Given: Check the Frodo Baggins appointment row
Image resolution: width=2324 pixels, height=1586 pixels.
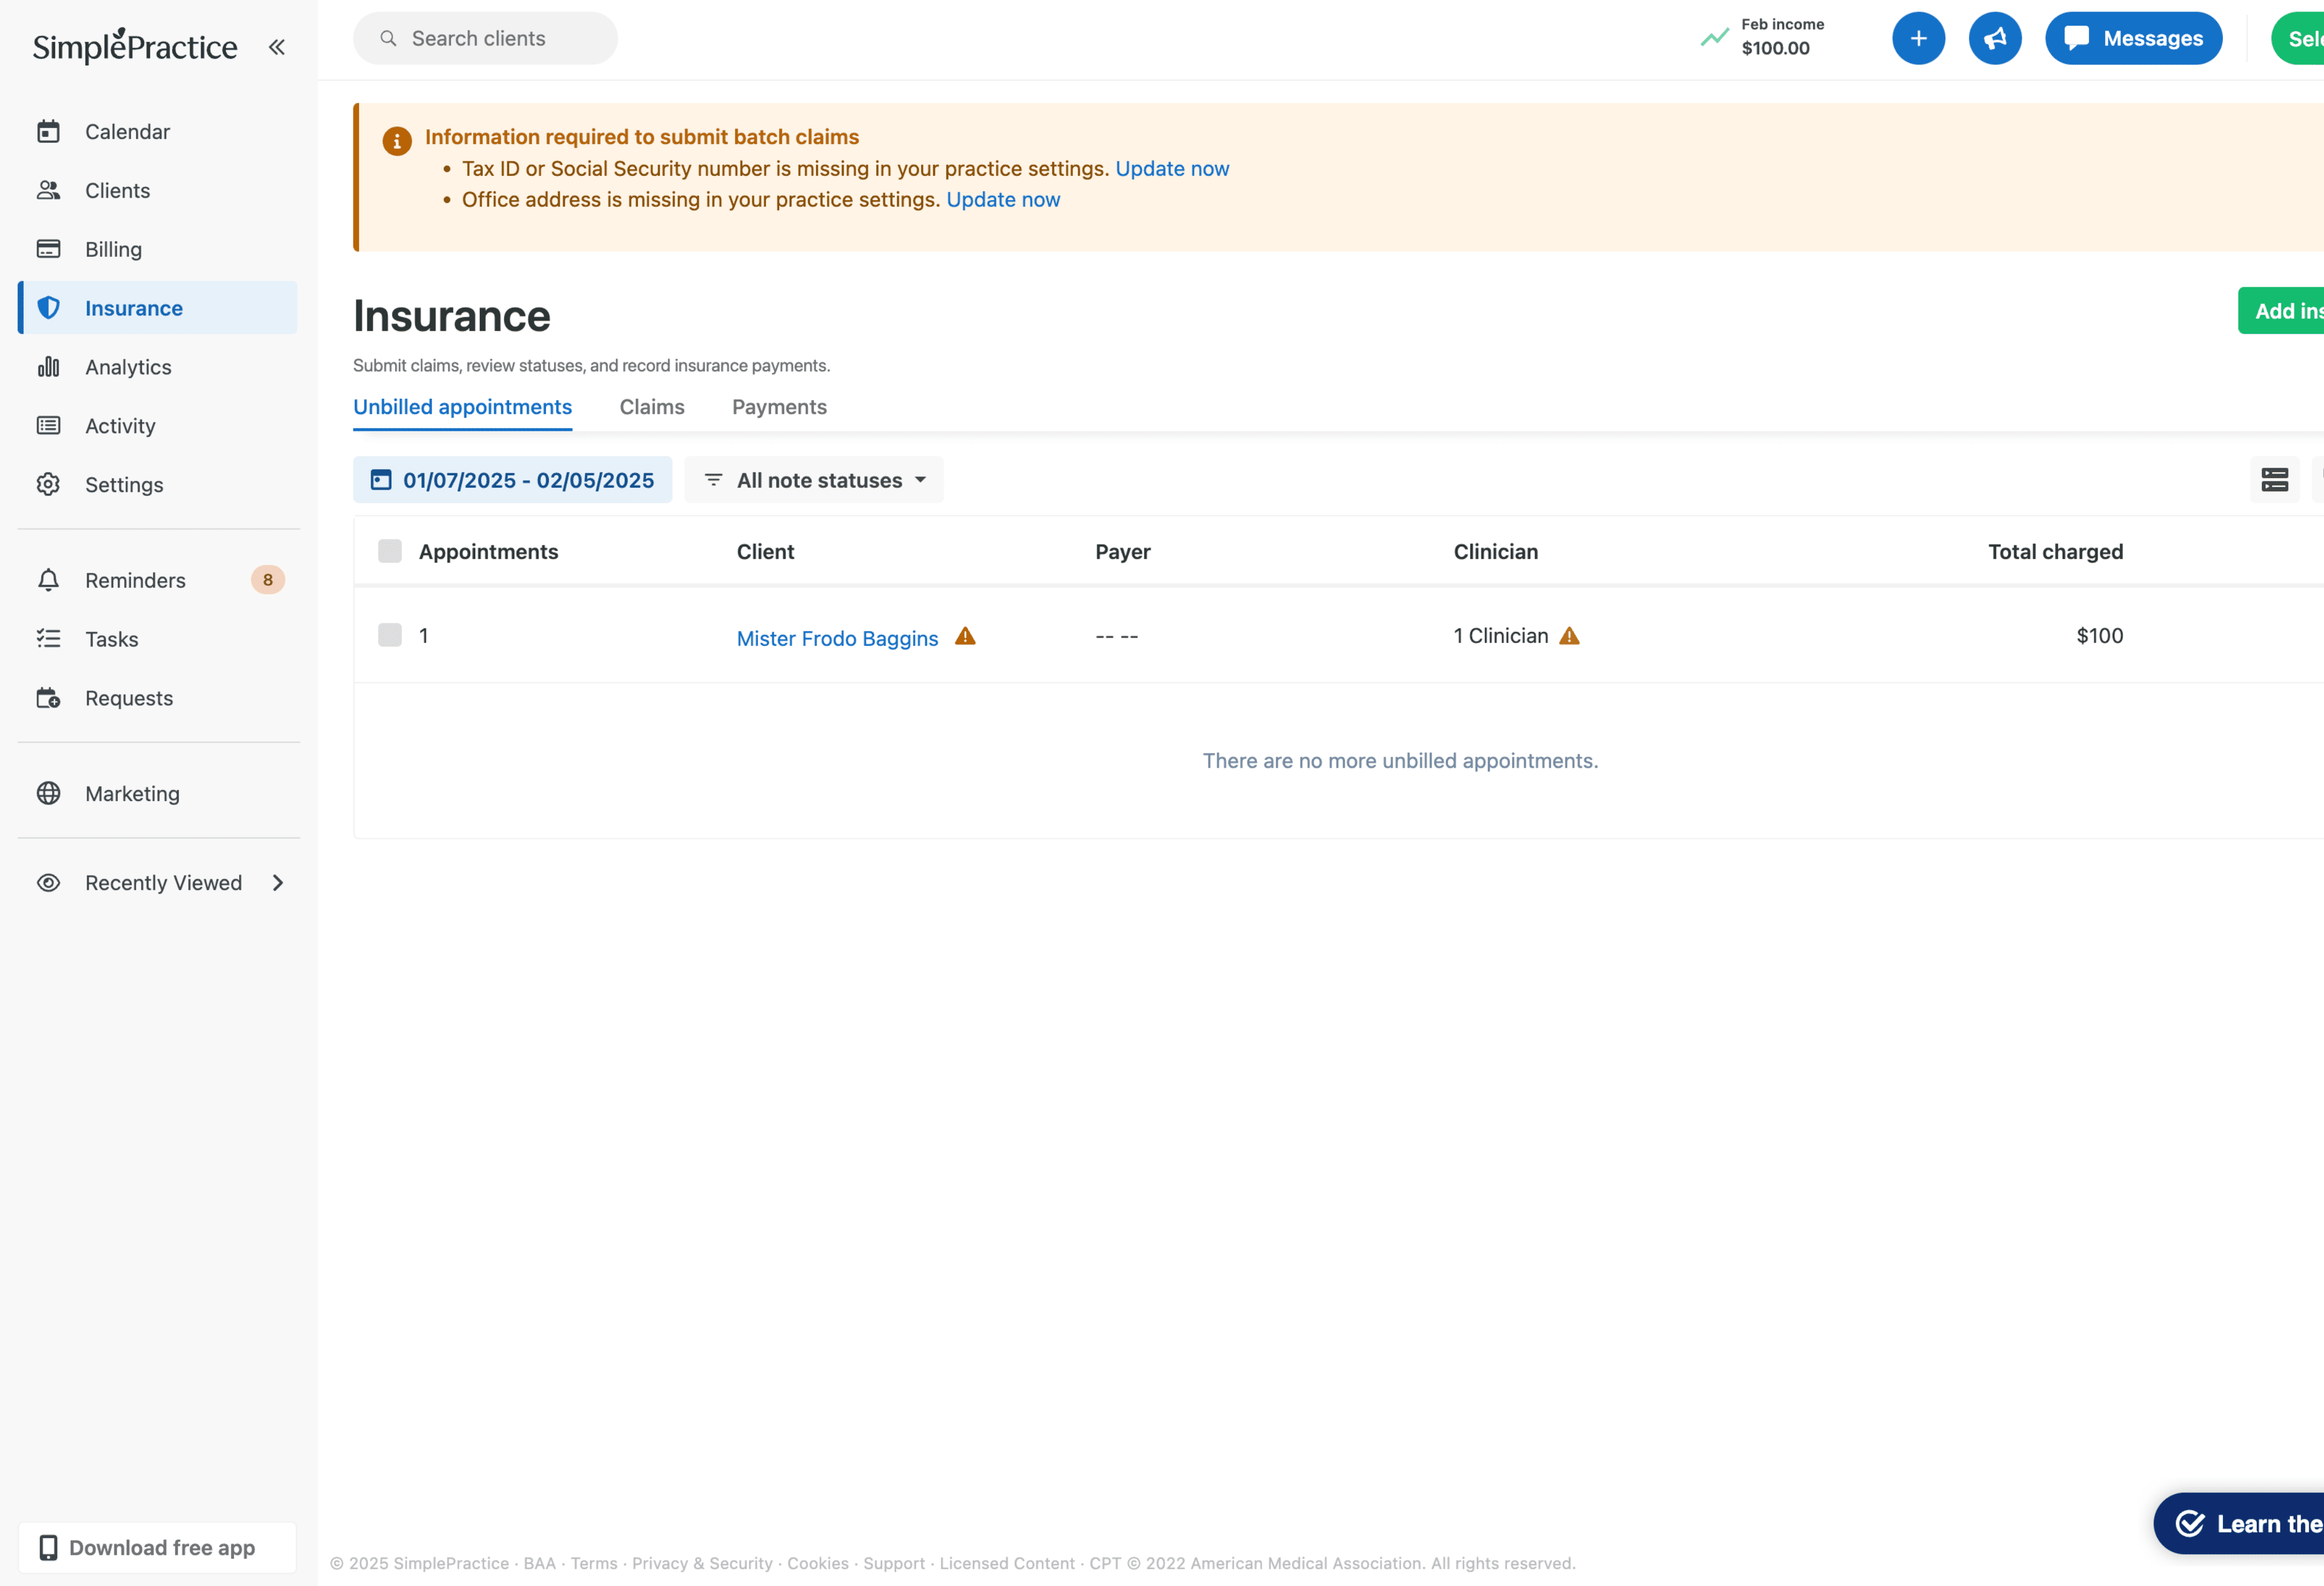Looking at the screenshot, I should pyautogui.click(x=389, y=635).
